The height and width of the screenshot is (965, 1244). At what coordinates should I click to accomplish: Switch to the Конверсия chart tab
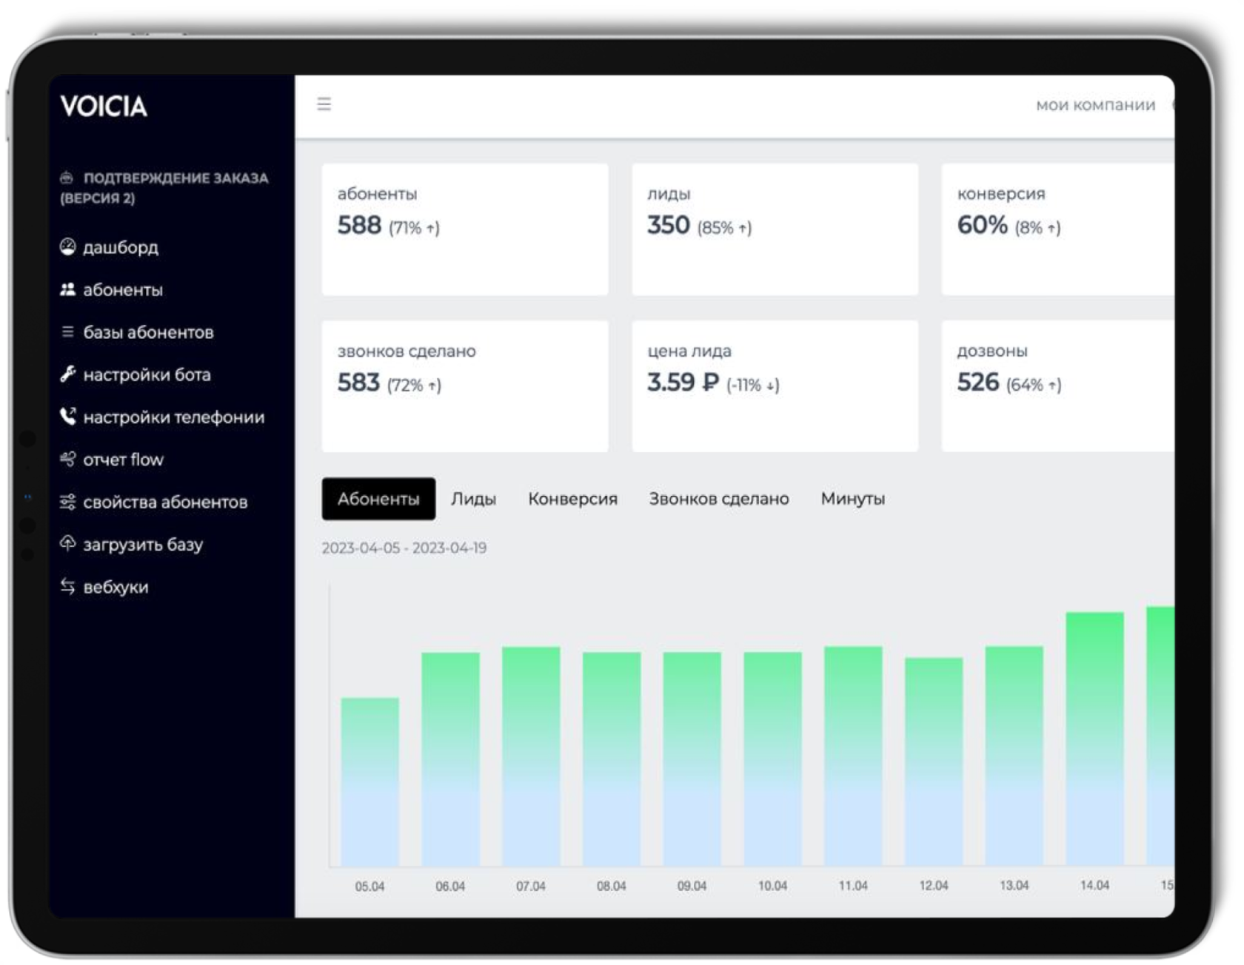tap(572, 499)
